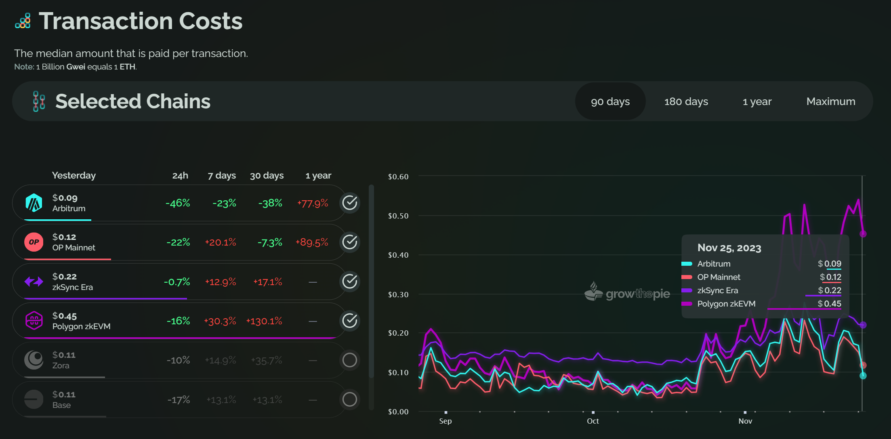Screen dimensions: 891x439
Task: Click the Arbitrum chain name text
Action: pyautogui.click(x=69, y=208)
